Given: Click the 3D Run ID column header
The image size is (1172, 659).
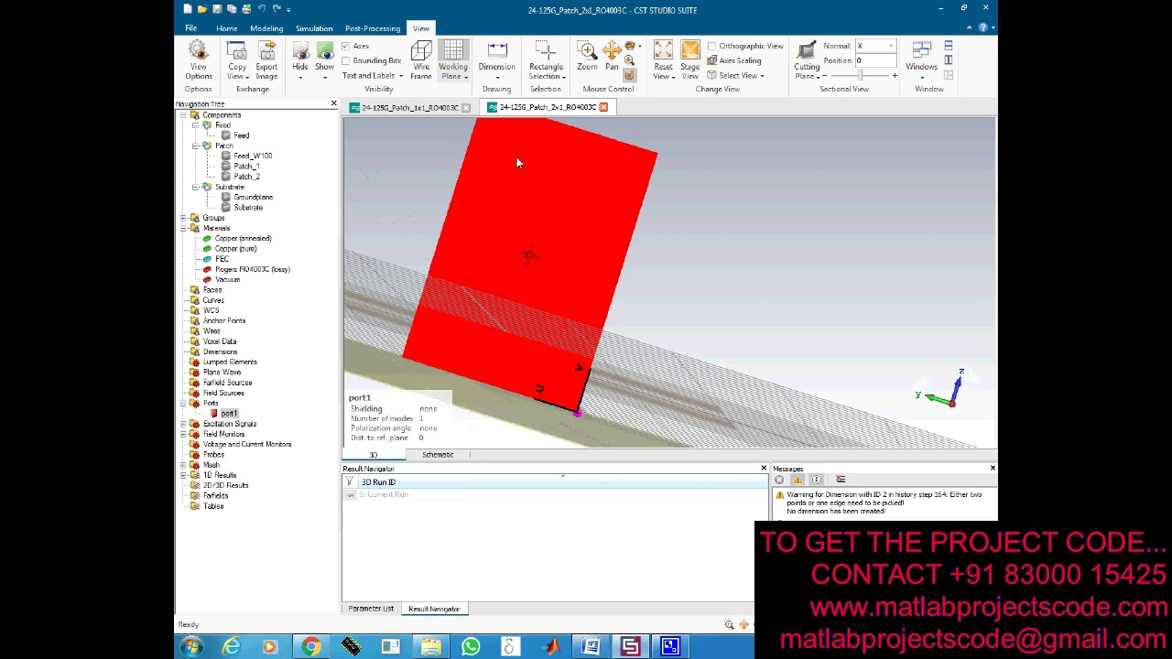Looking at the screenshot, I should 561,482.
